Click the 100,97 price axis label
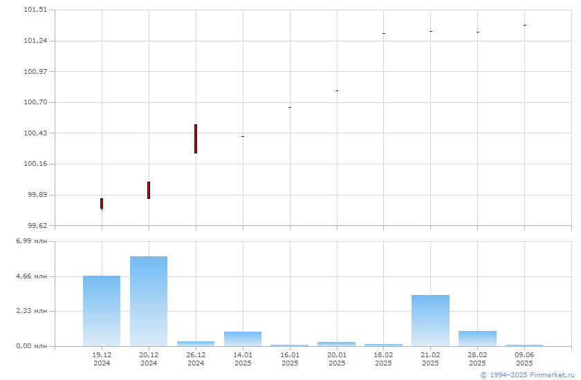The image size is (581, 380). (35, 71)
